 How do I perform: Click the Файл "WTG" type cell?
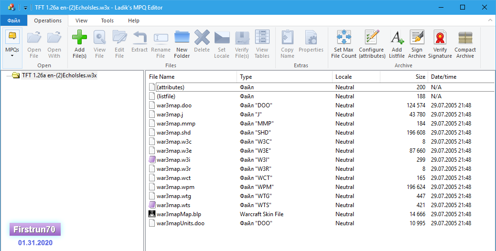tap(256, 196)
